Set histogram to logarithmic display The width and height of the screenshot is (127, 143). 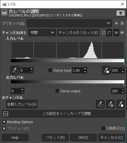(122, 32)
